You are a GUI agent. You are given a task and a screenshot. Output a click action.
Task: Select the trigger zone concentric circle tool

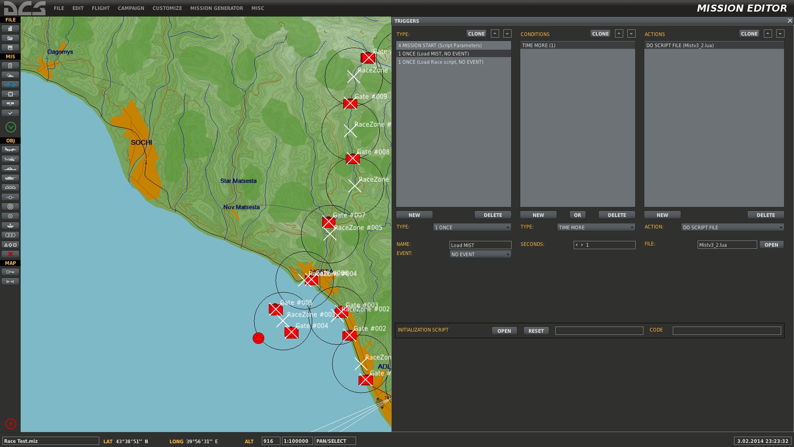click(10, 207)
